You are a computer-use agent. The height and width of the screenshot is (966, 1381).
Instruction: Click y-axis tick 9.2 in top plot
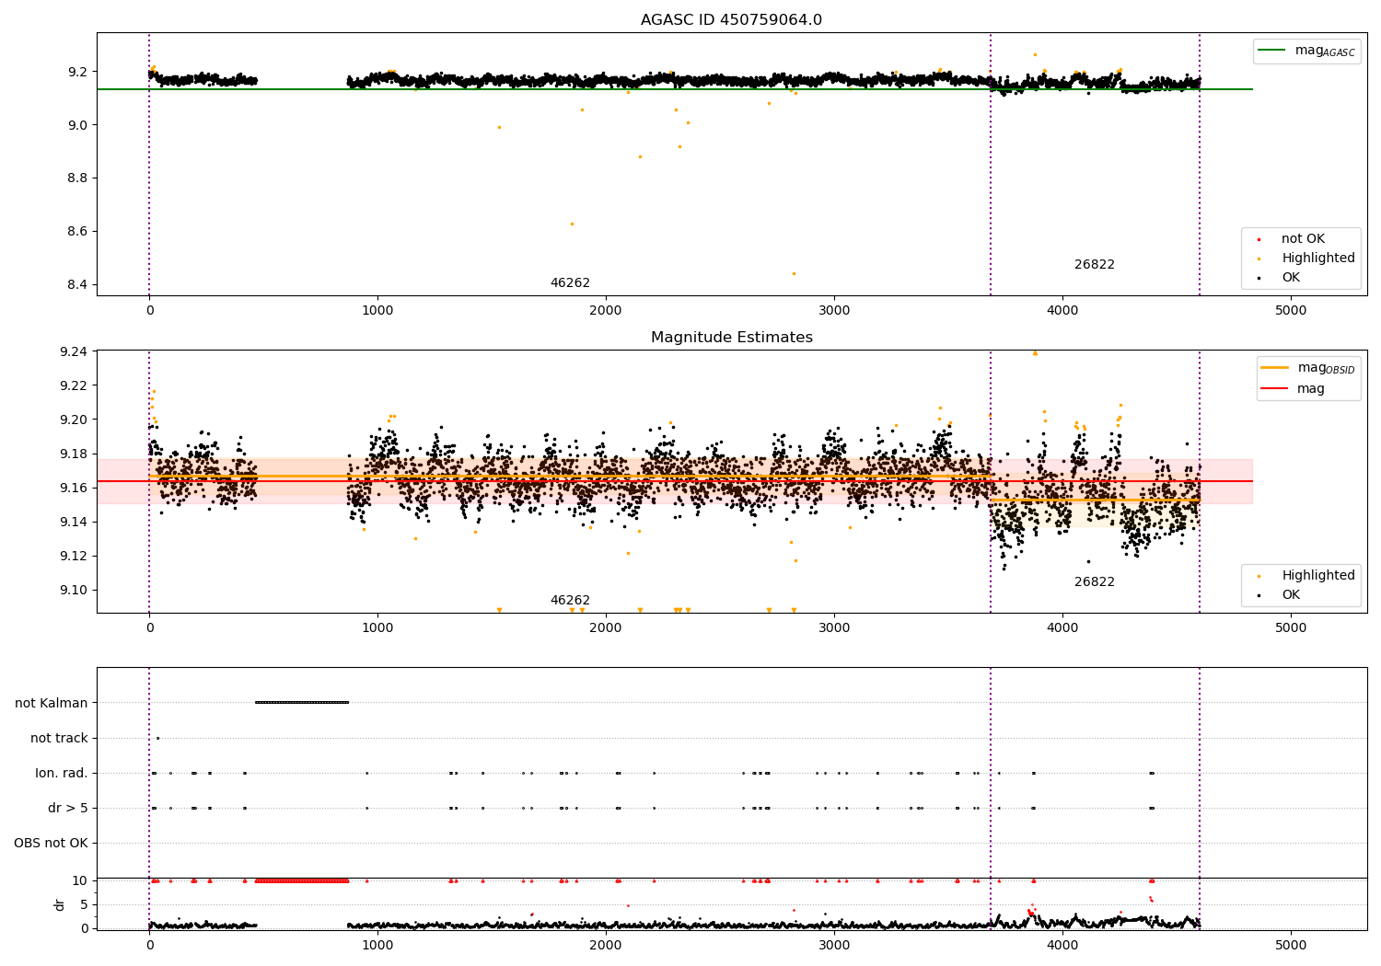pos(77,72)
